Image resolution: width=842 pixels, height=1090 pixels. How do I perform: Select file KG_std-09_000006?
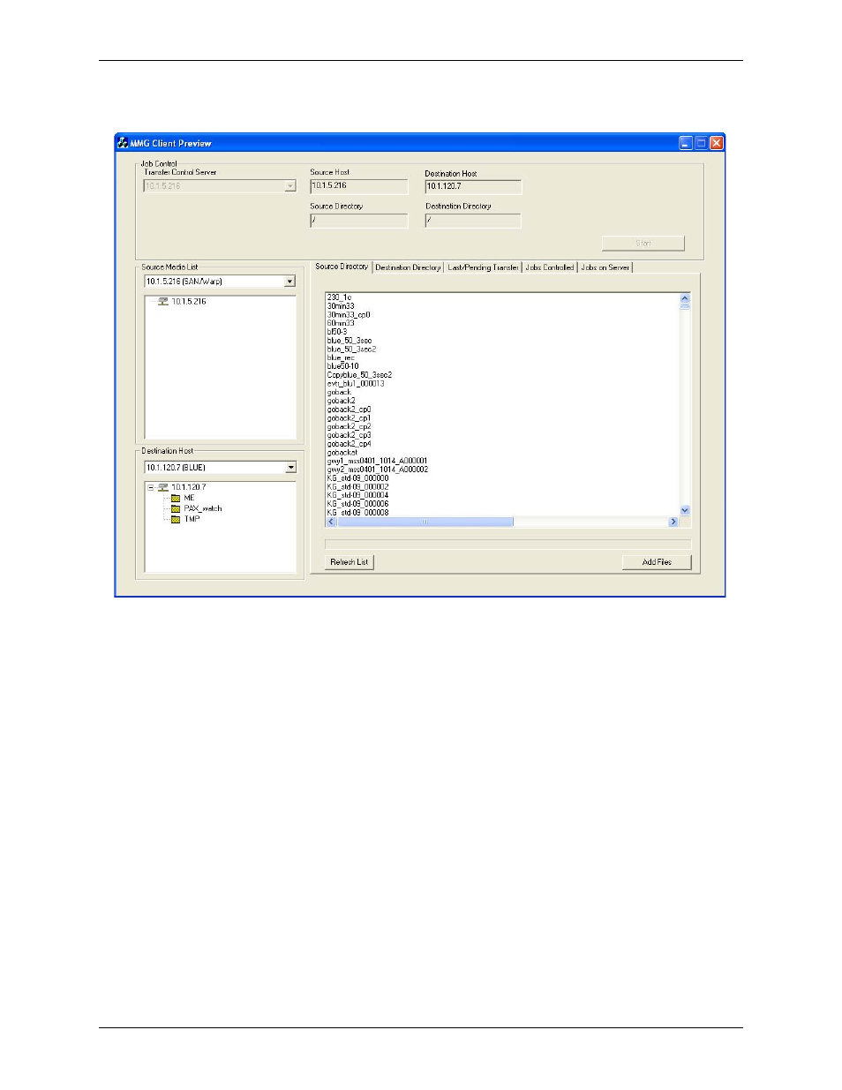357,504
